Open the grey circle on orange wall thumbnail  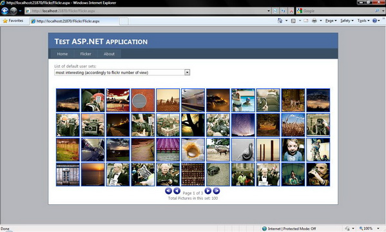click(x=143, y=101)
